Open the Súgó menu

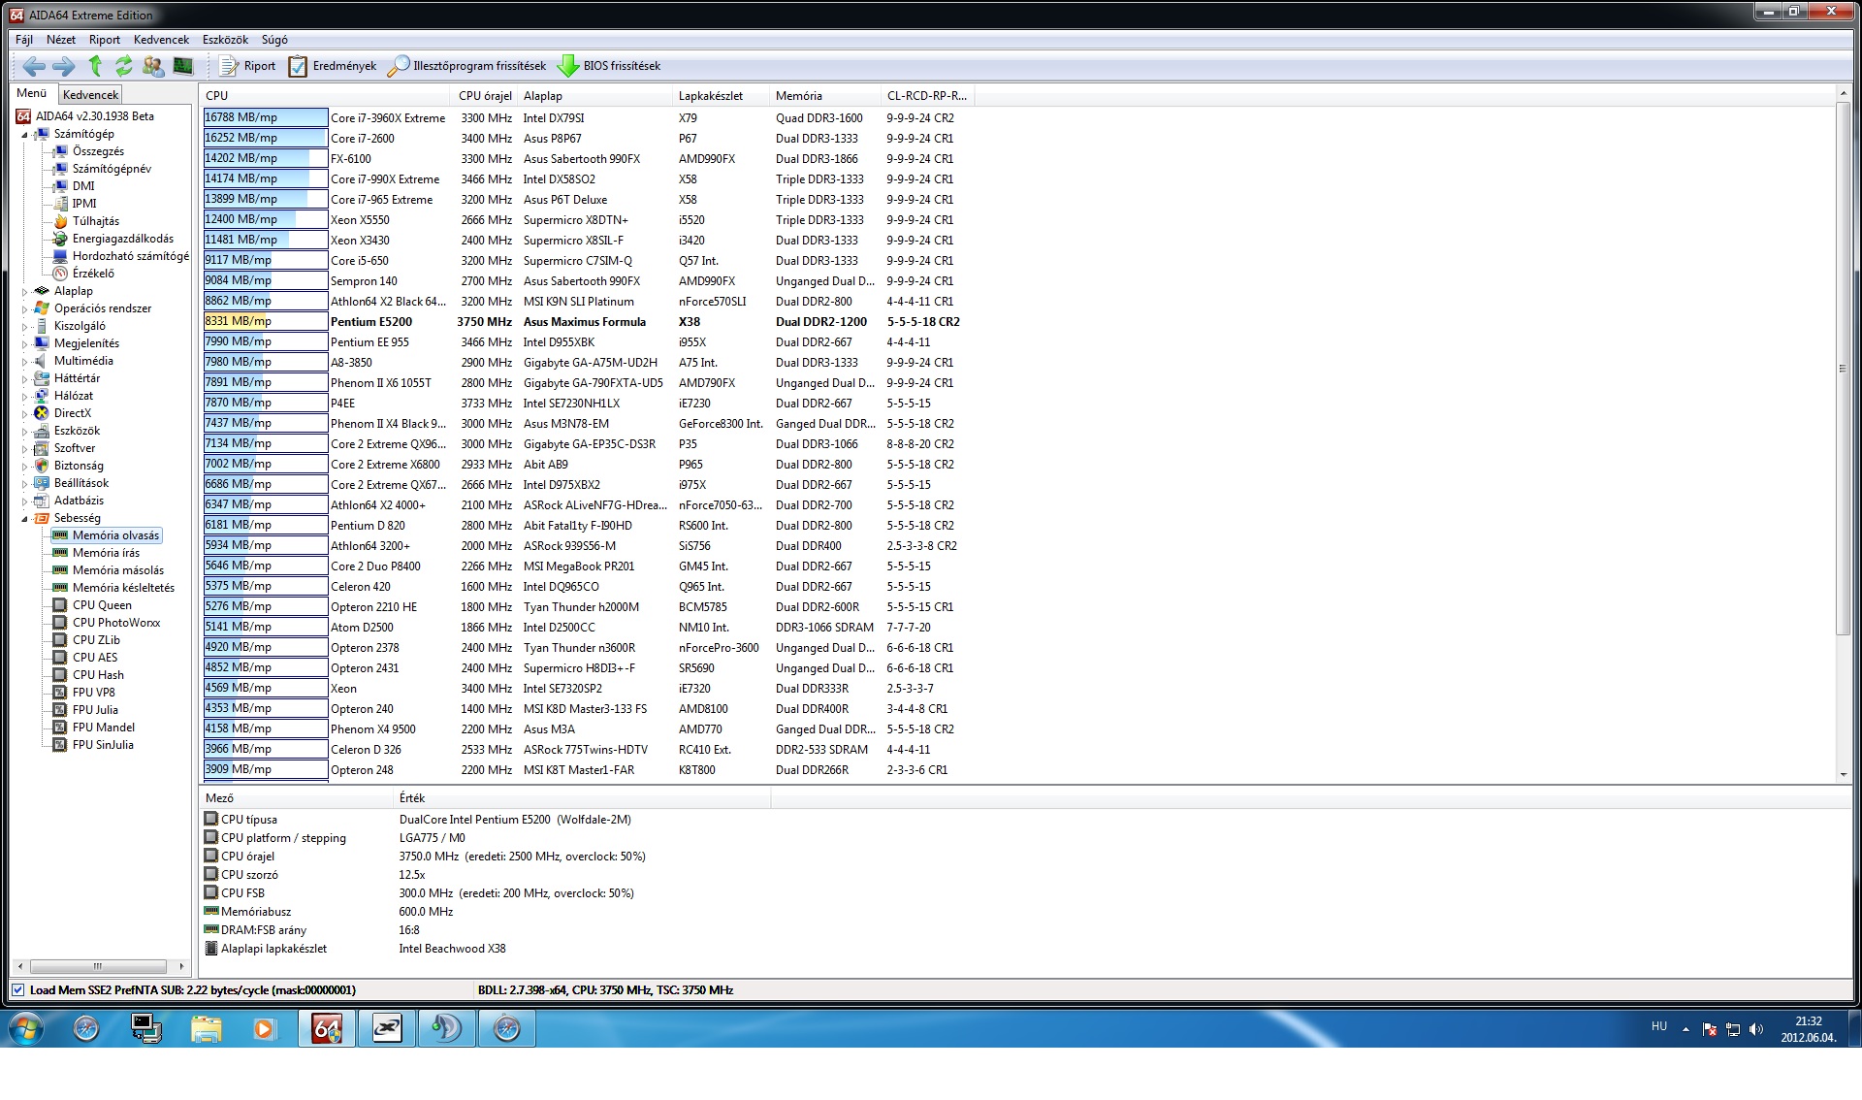click(x=274, y=40)
